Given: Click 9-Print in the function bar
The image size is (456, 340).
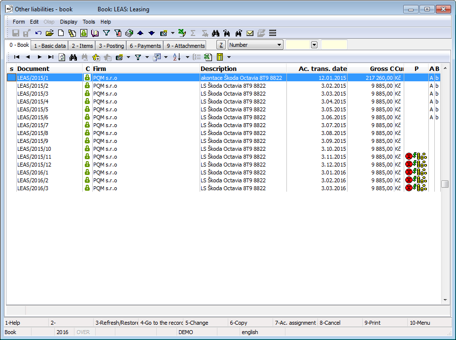Looking at the screenshot, I should (x=386, y=323).
